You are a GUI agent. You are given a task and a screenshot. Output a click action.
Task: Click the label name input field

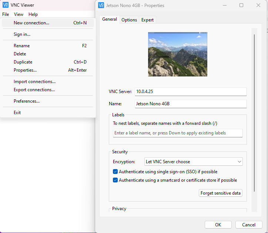tap(178, 133)
